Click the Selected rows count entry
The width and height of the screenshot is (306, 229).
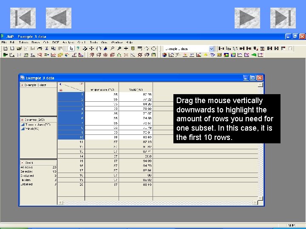(x=38, y=172)
